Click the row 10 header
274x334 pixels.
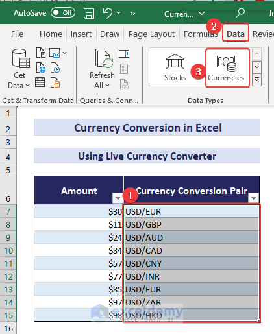(x=8, y=250)
